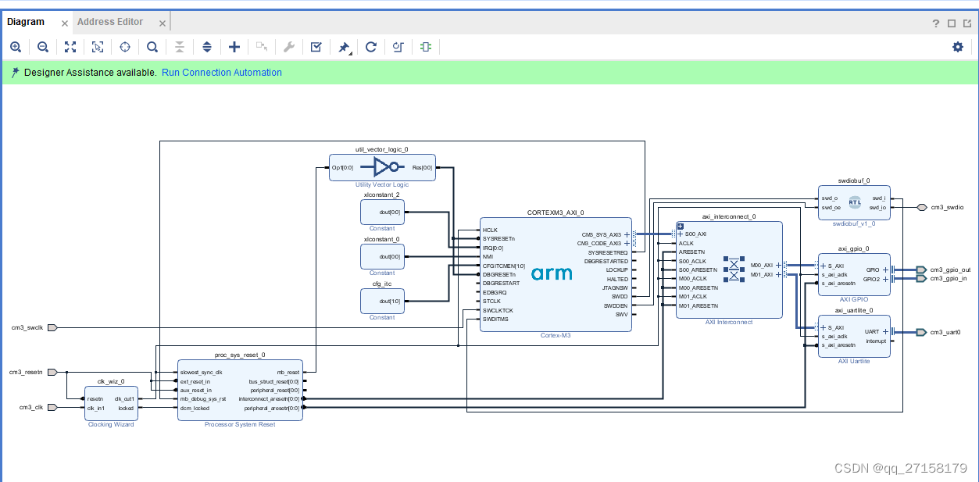Click the Auto-fit Selection crosshair icon
This screenshot has height=482, width=979.
[x=125, y=47]
